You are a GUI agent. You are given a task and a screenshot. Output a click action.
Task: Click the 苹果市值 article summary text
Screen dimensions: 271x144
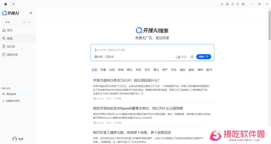[151, 90]
